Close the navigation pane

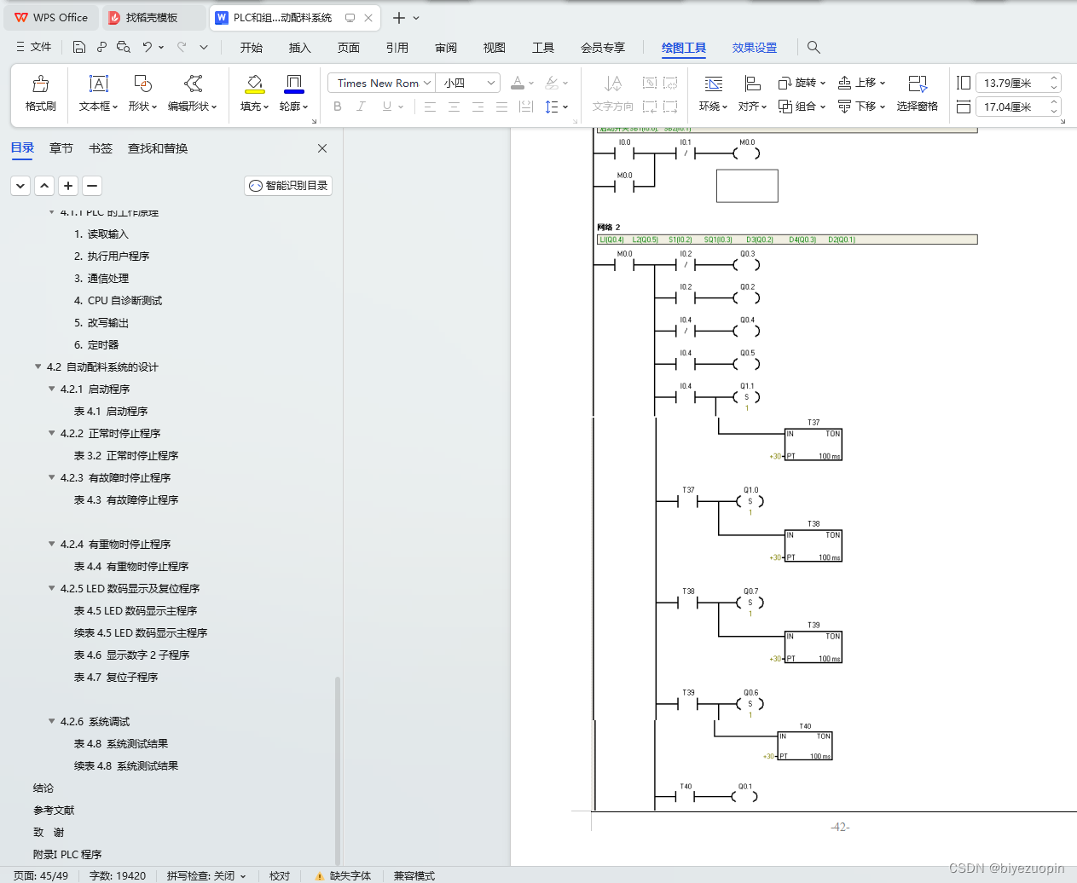click(x=322, y=148)
